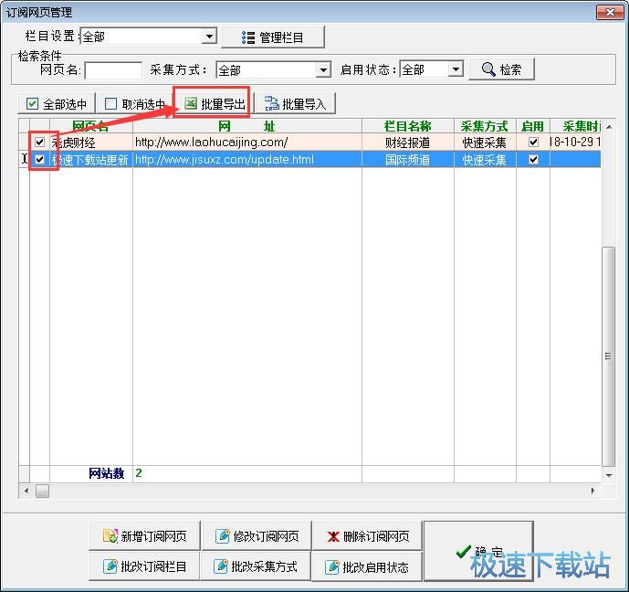629x592 pixels.
Task: Select the jisuxz.com/update.html URL cell
Action: [247, 159]
